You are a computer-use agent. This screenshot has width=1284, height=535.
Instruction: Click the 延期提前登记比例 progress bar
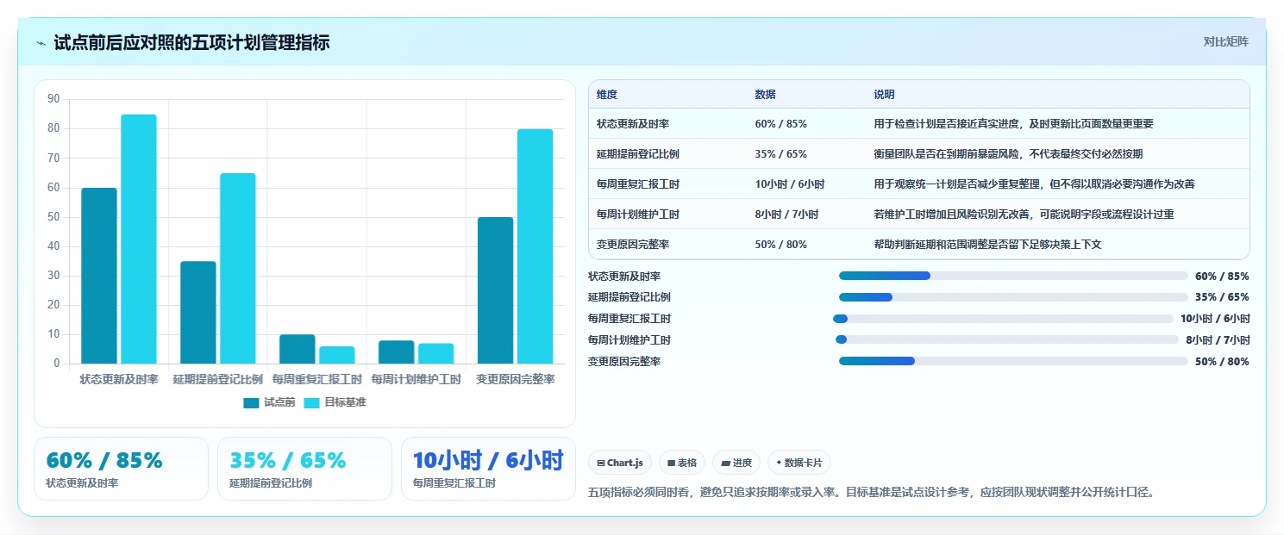tap(1013, 297)
